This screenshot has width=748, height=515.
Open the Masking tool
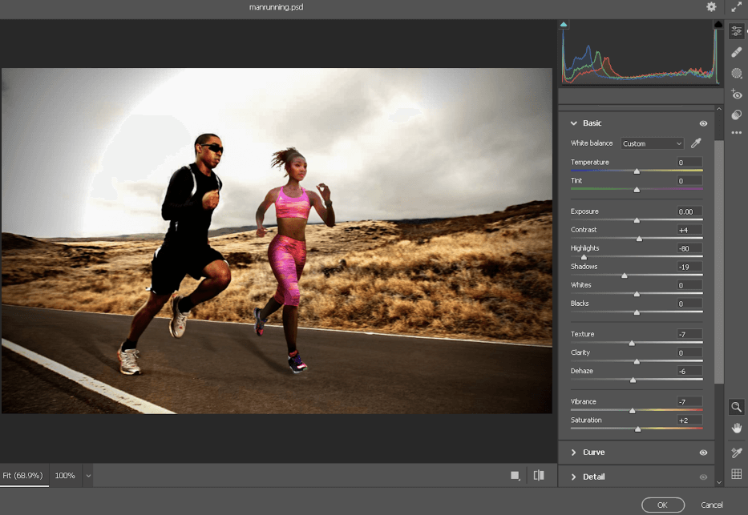coord(737,74)
